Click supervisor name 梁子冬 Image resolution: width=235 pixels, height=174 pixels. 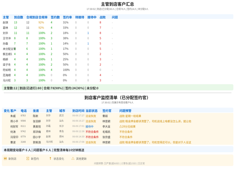click(x=7, y=64)
